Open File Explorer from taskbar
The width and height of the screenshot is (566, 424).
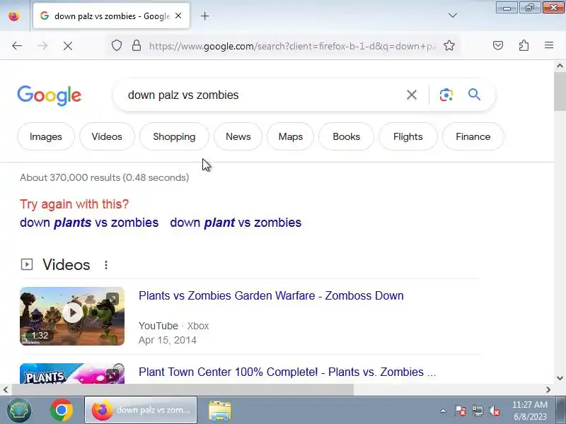220,411
